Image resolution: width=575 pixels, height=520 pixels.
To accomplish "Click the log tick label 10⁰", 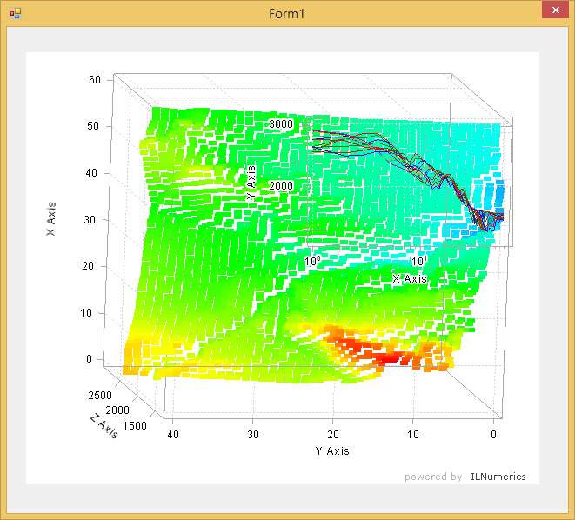I will tap(312, 261).
